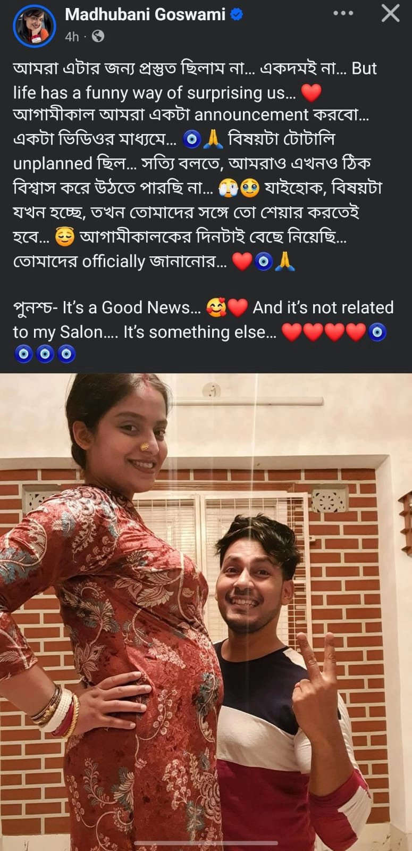Tap the three nazar amulet emojis on last line
412x851 pixels.
click(x=45, y=354)
